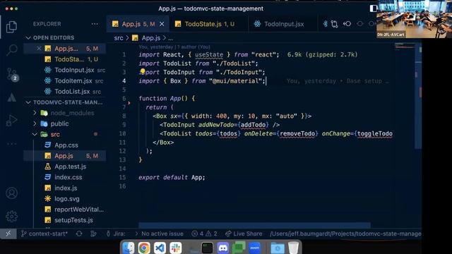Screen dimensions: 452x254
Task: Select TodoInput.jsx in Open Editors
Action: 64,70
